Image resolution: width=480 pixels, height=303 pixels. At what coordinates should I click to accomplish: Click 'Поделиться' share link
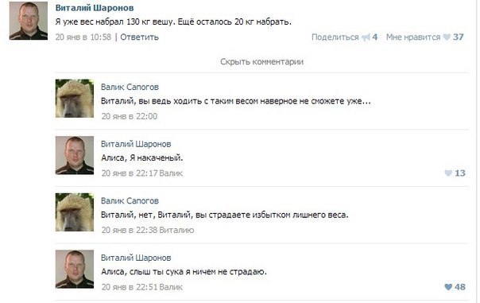tap(335, 37)
